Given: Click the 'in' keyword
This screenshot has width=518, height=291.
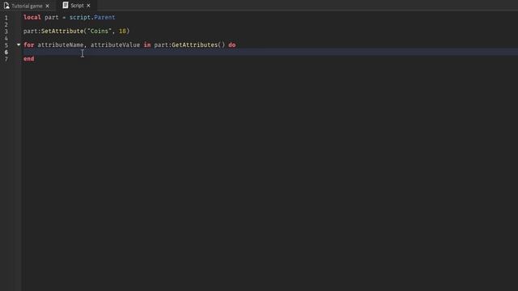Looking at the screenshot, I should 147,44.
